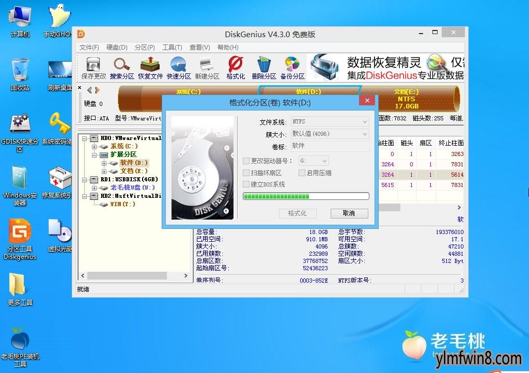Click the formatting progress bar

pos(305,196)
